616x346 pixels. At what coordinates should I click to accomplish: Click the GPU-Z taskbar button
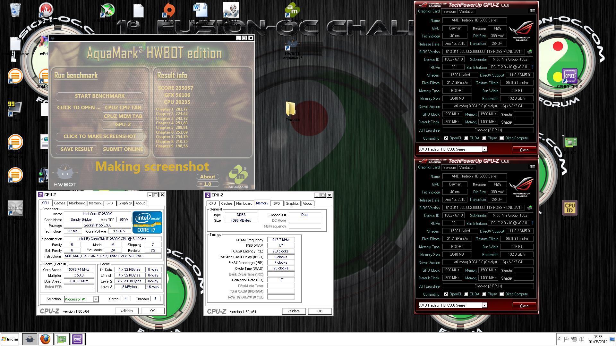coord(61,339)
